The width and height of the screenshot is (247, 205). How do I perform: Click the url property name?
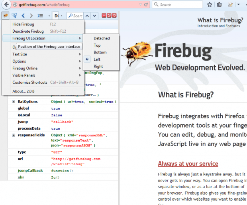pyautogui.click(x=20, y=159)
